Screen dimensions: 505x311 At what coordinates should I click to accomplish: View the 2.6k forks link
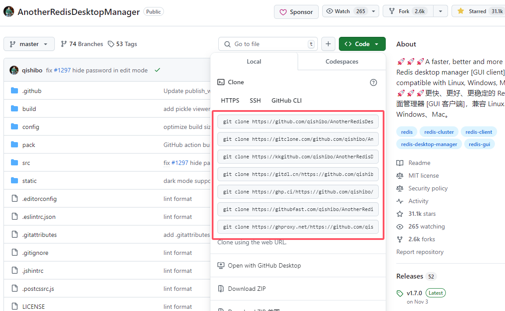[422, 239]
